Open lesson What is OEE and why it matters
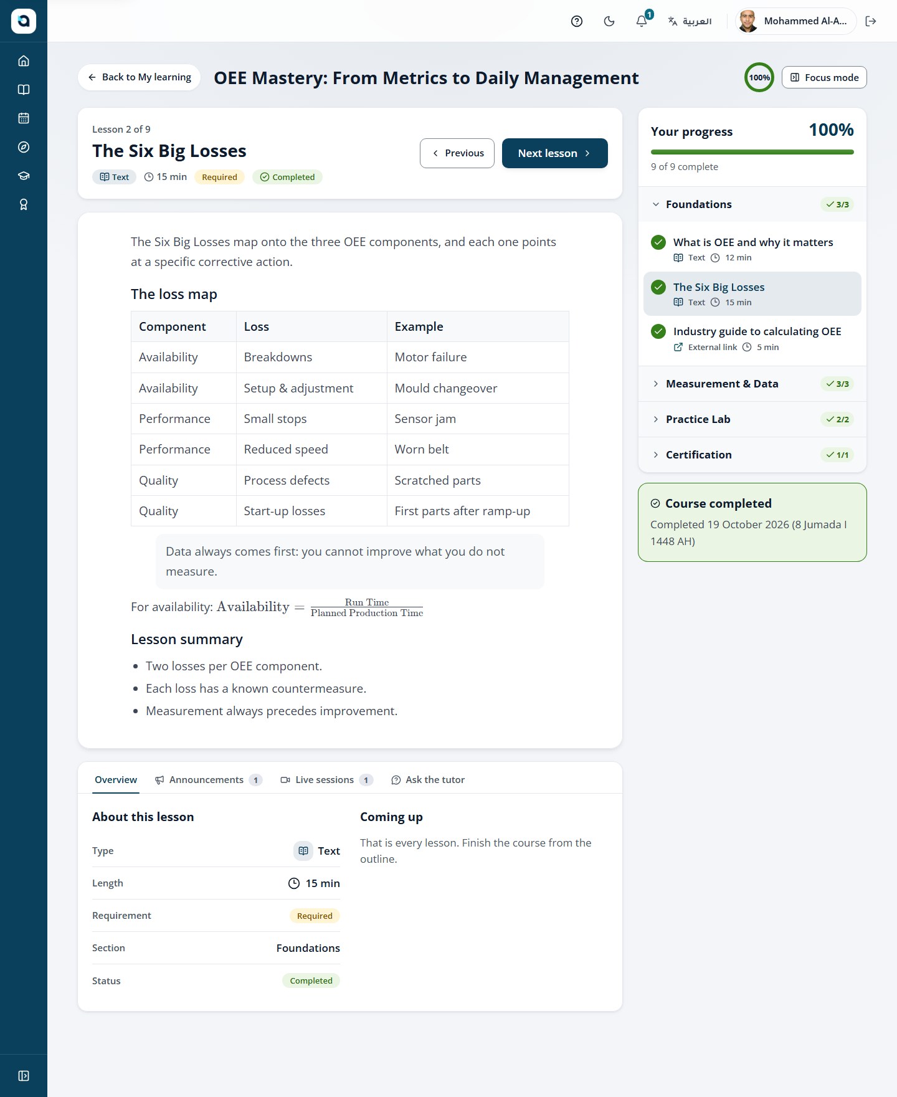897x1097 pixels. click(x=752, y=249)
